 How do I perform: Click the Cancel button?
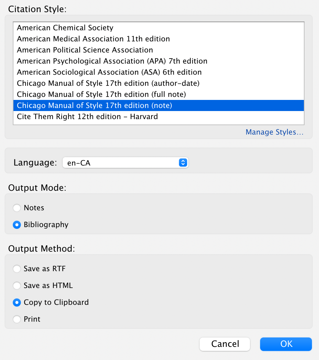pos(225,344)
